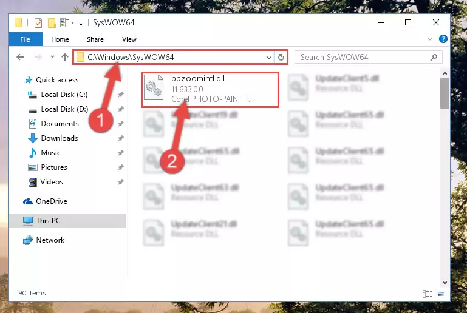Maximize the SysWOW64 window
467x313 pixels.
408,22
